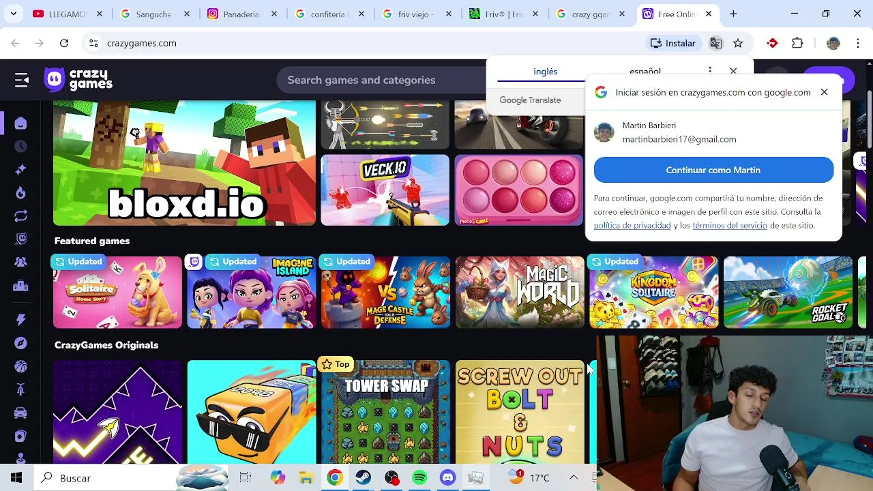Open the Chrome profile avatar
This screenshot has height=491, width=873.
pyautogui.click(x=833, y=43)
